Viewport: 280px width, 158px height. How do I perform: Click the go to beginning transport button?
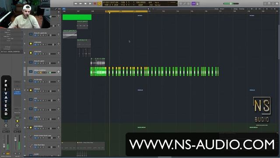pyautogui.click(x=85, y=4)
